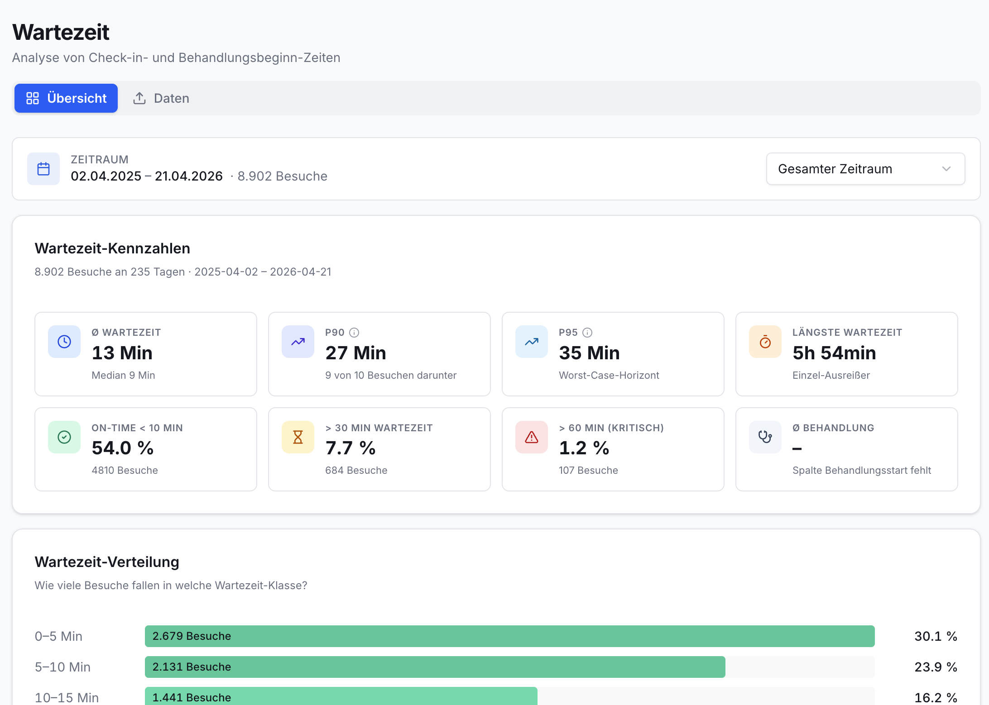989x705 pixels.
Task: Click the 0–5 Min bar with 2.679 Besuche
Action: [x=510, y=636]
